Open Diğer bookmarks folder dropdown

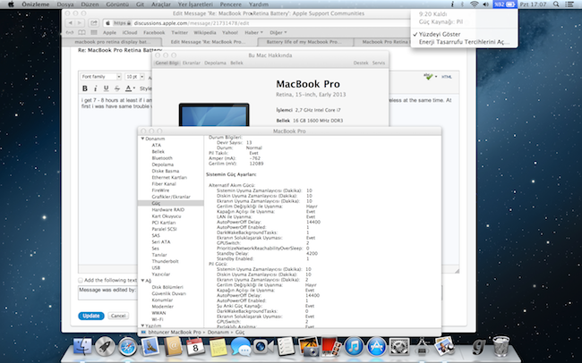click(x=278, y=32)
